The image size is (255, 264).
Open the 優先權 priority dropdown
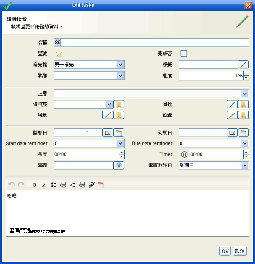pyautogui.click(x=120, y=65)
